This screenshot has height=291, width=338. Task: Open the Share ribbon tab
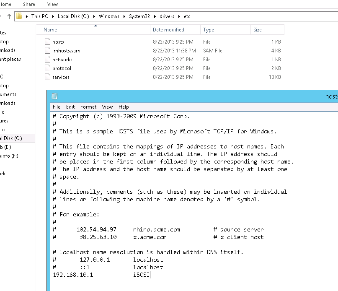29,4
